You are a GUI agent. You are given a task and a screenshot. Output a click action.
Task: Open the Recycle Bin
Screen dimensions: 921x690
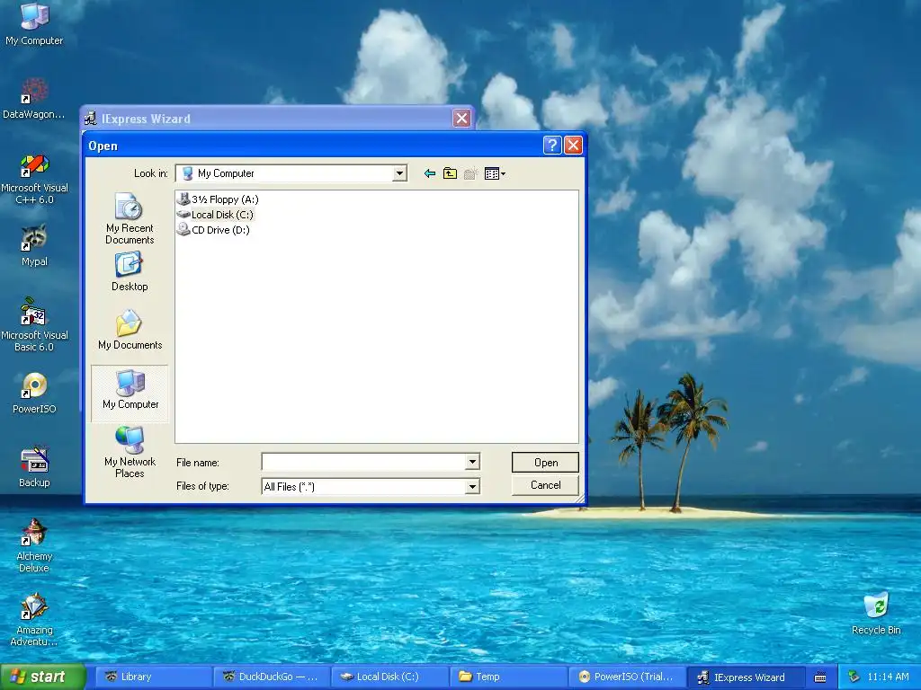(876, 614)
